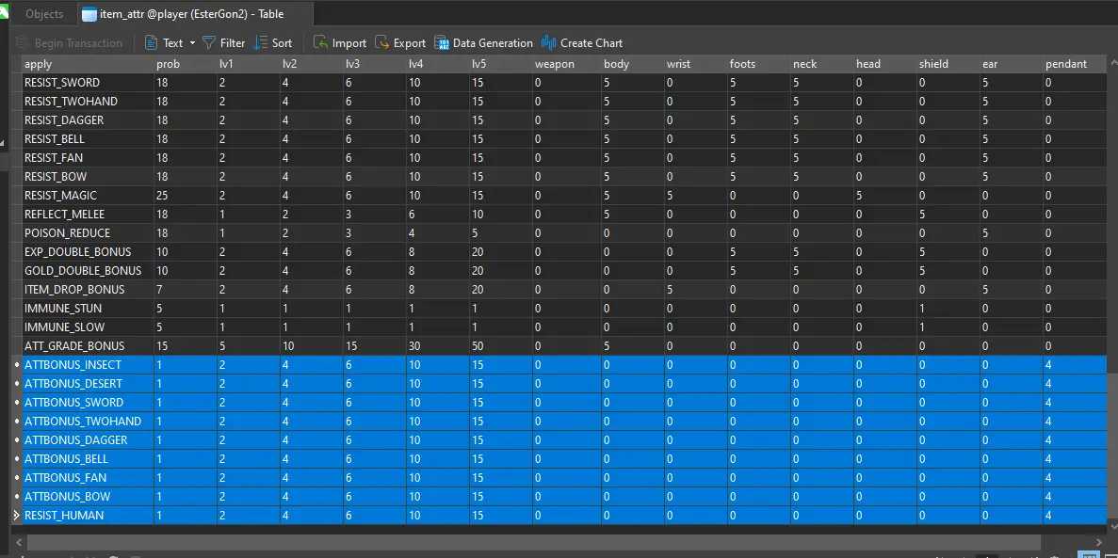Expand the Text dropdown arrow

[192, 43]
